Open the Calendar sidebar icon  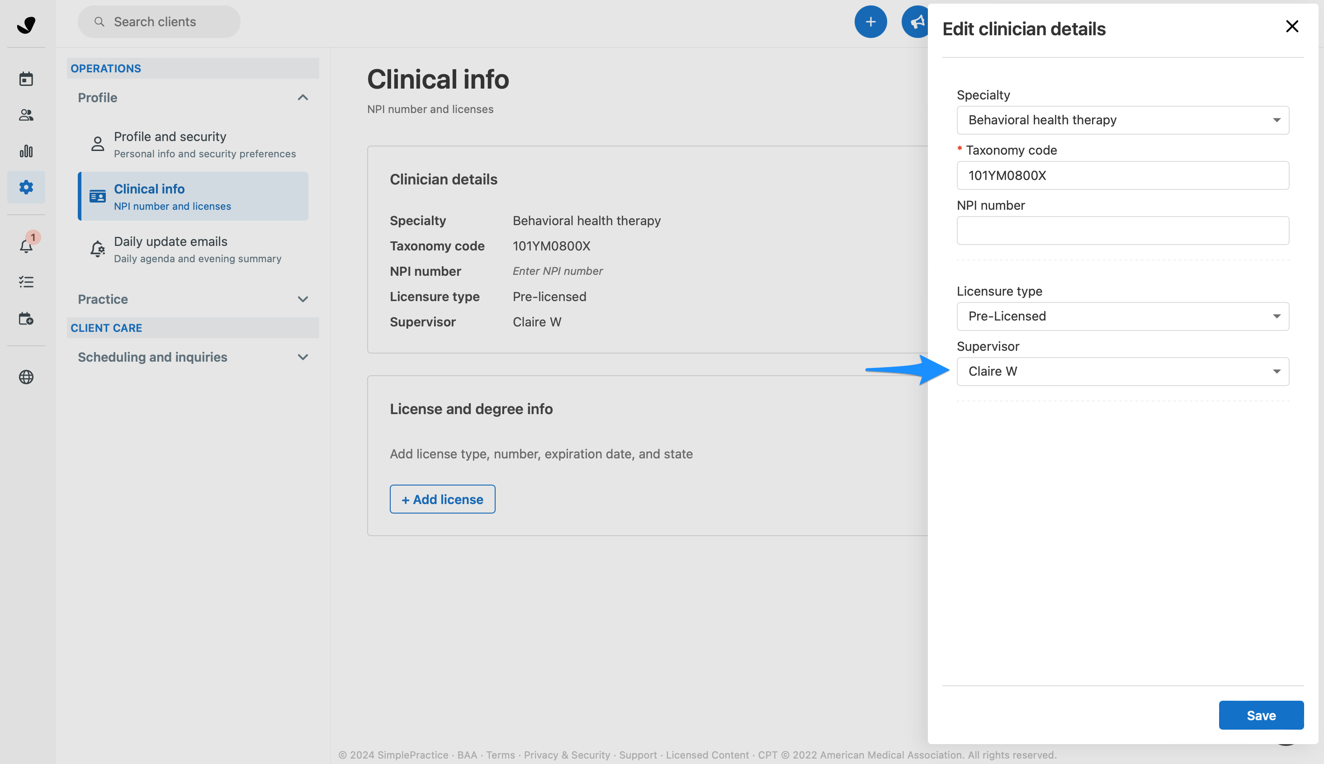tap(26, 79)
